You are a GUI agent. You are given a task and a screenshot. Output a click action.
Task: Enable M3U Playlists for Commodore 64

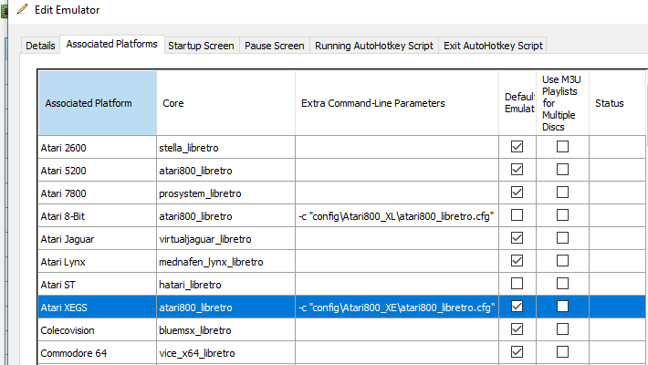[562, 352]
